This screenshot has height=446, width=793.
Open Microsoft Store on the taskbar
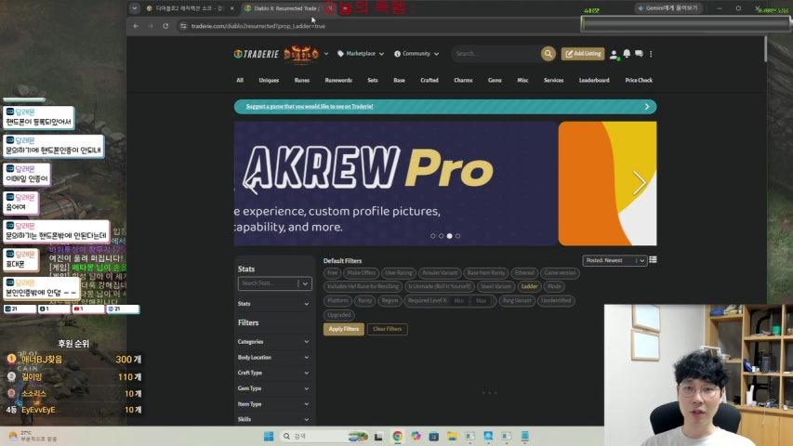(434, 437)
